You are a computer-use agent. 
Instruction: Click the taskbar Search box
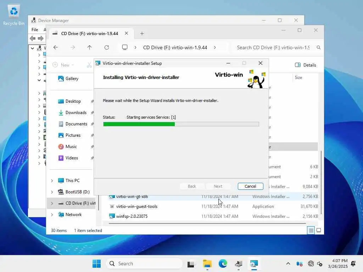click(144, 263)
